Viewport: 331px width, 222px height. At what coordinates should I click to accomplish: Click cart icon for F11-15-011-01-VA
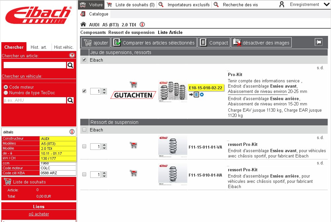[x=133, y=145]
